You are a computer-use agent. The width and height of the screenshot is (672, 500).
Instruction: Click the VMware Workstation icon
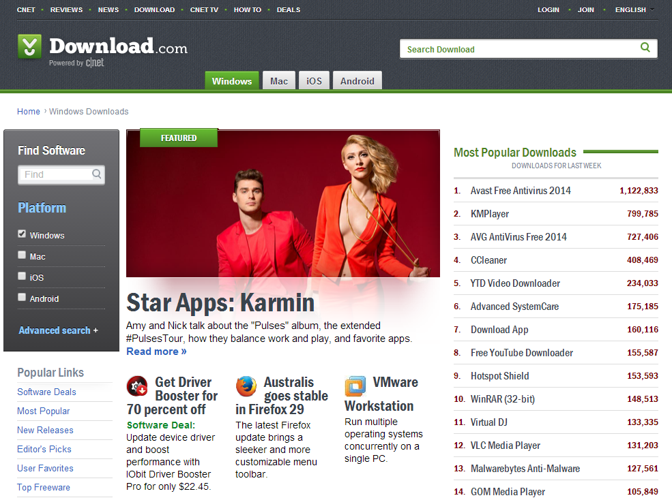355,386
